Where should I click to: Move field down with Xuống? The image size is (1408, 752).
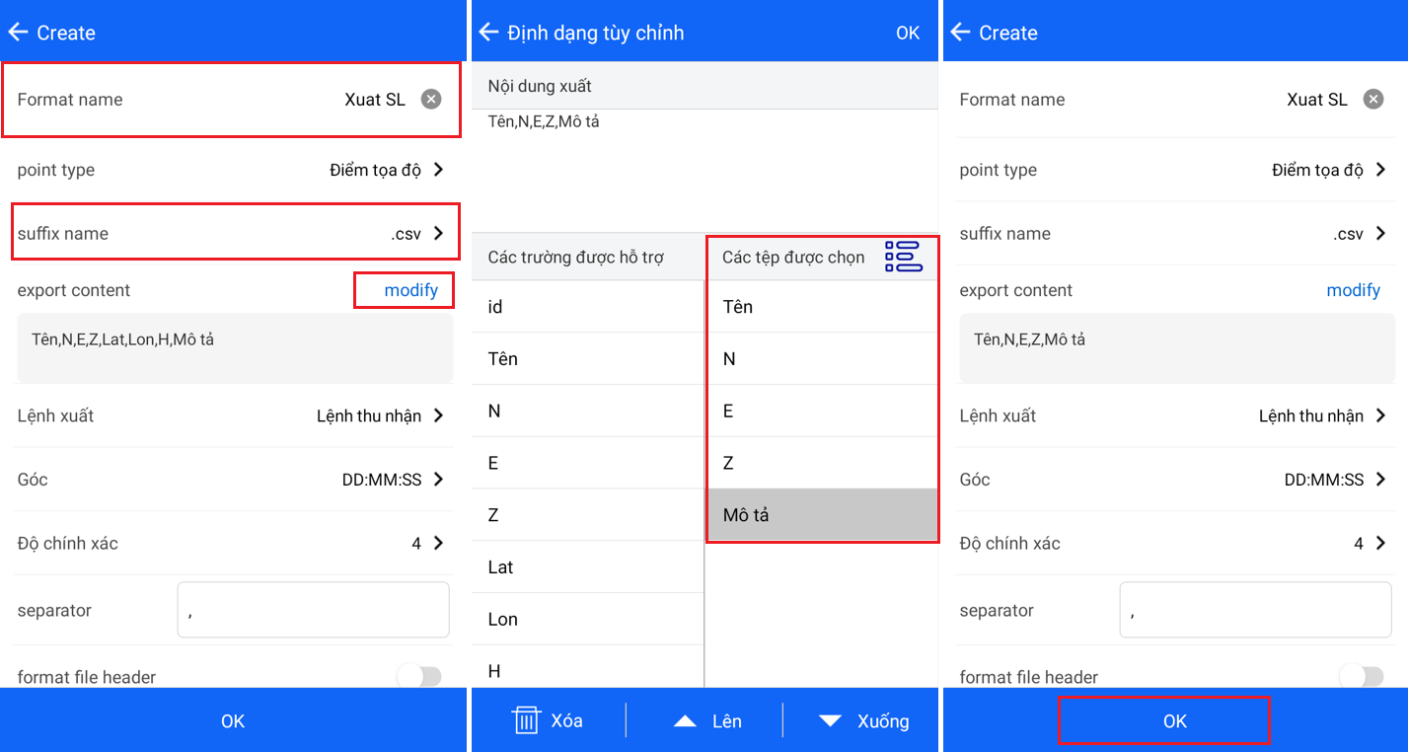(863, 721)
